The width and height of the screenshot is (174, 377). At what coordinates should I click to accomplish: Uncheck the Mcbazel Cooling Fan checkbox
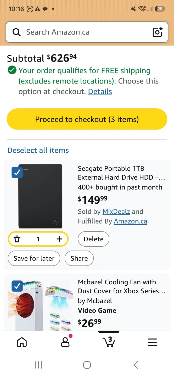(x=17, y=286)
